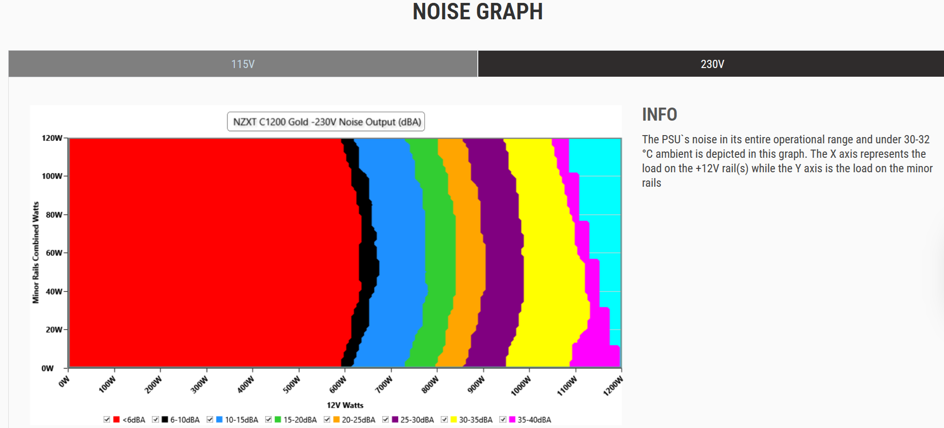Uncheck the 35-40dBA legend checkbox
Viewport: 944px width, 428px height.
point(502,419)
